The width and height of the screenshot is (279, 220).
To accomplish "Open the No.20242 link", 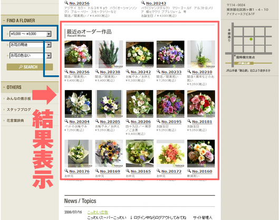I will 141,72.
